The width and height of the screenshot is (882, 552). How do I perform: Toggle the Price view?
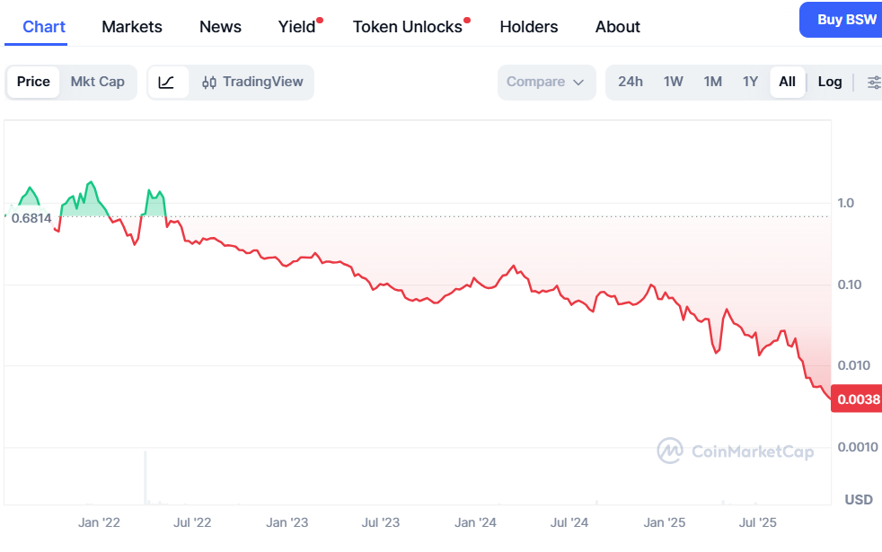pos(34,82)
